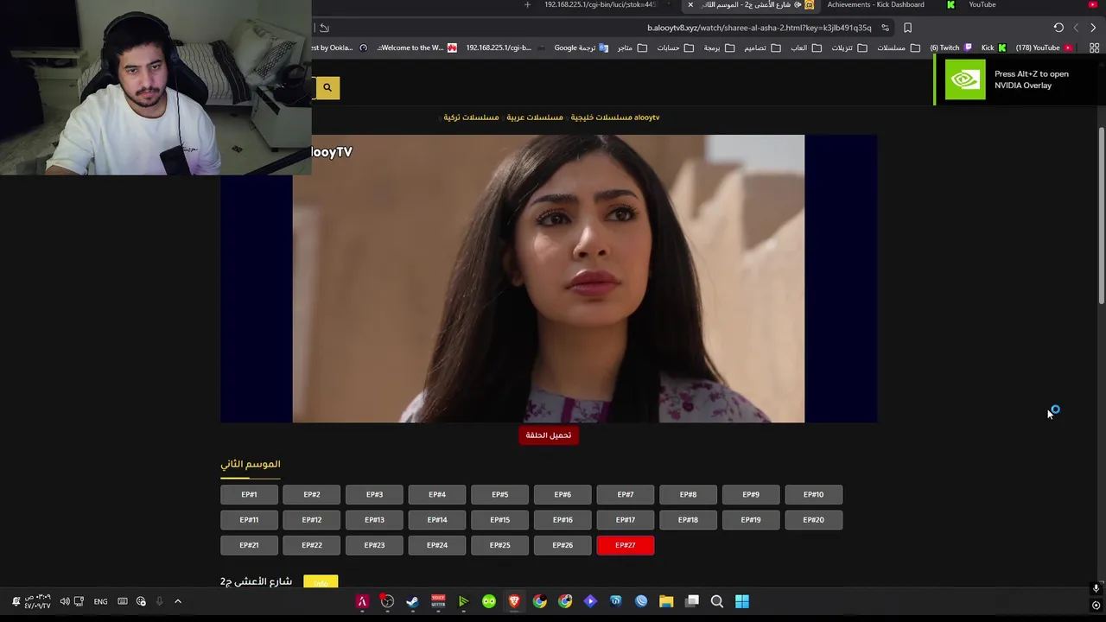
Task: Select episode EP#24
Action: point(437,545)
